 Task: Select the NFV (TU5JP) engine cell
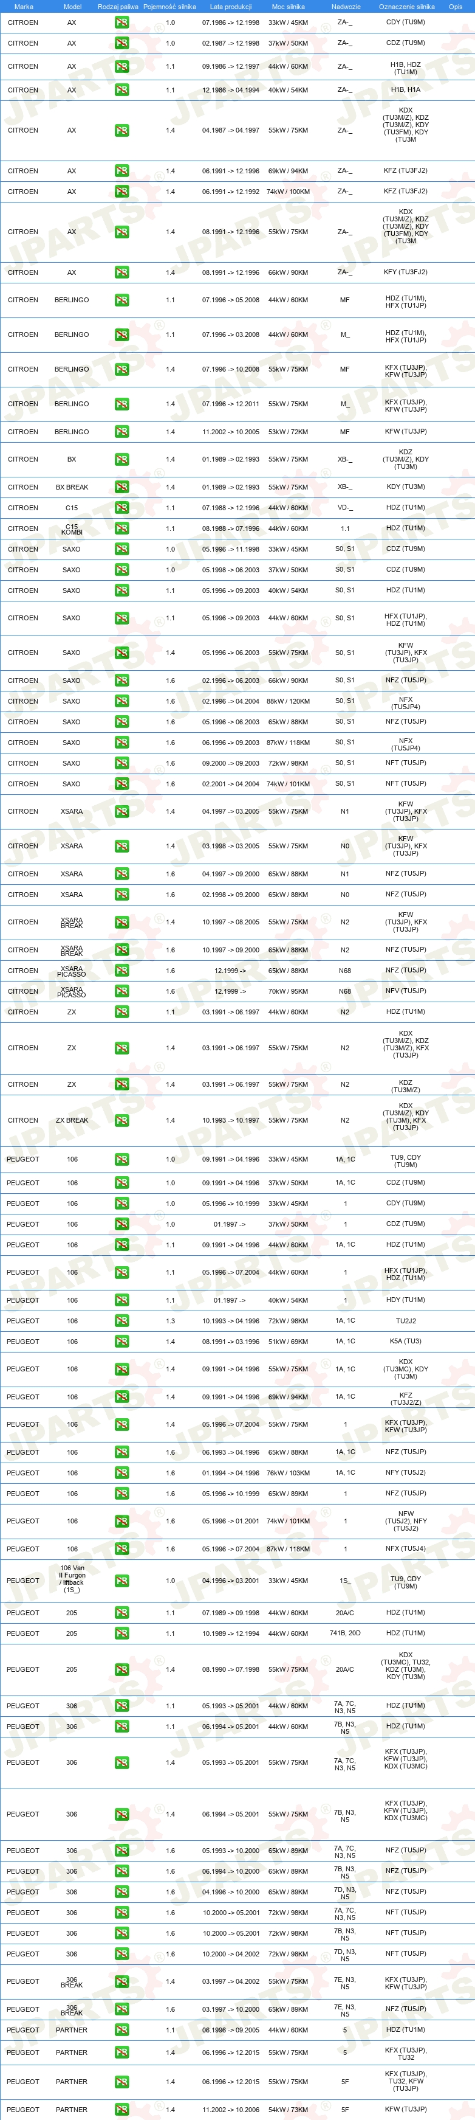point(406,992)
